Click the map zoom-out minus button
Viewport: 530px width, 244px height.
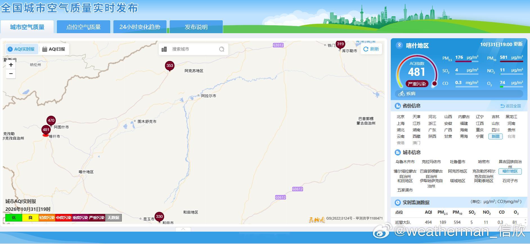tap(11, 74)
